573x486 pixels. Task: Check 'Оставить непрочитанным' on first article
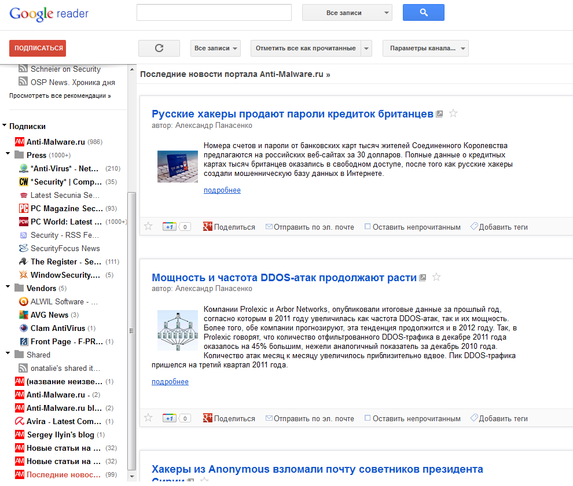point(368,227)
